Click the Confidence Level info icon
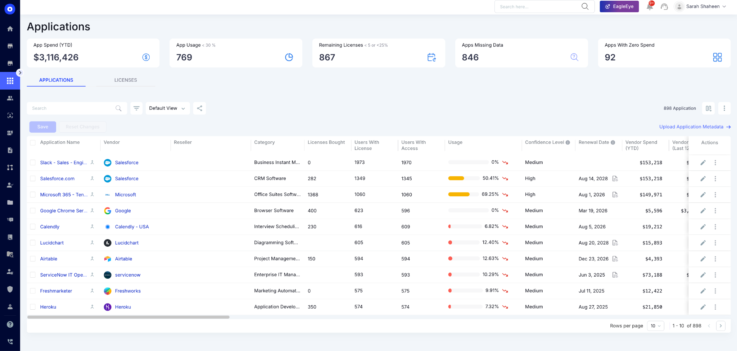 click(x=568, y=142)
